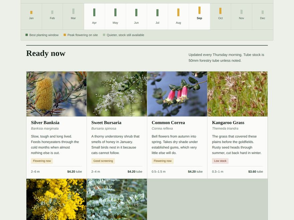
Task: Open the Sweet Bursaria title
Action: [x=106, y=123]
